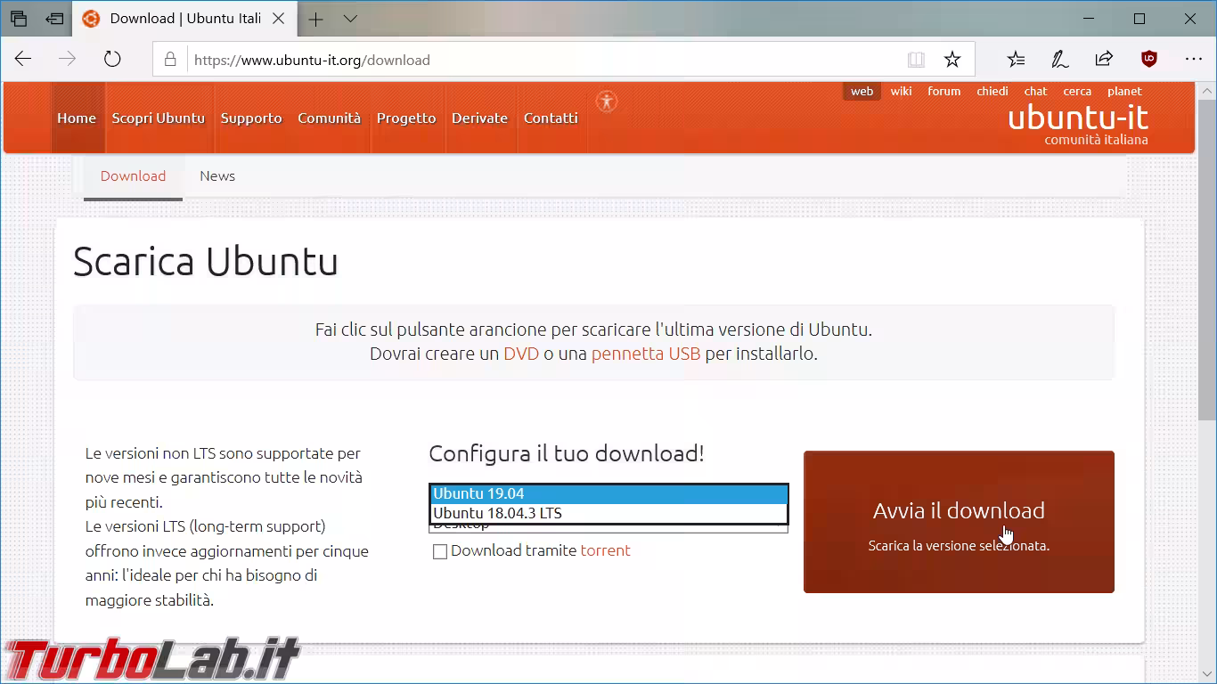The height and width of the screenshot is (684, 1217).
Task: Click the show tab previews icon
Action: tap(19, 18)
